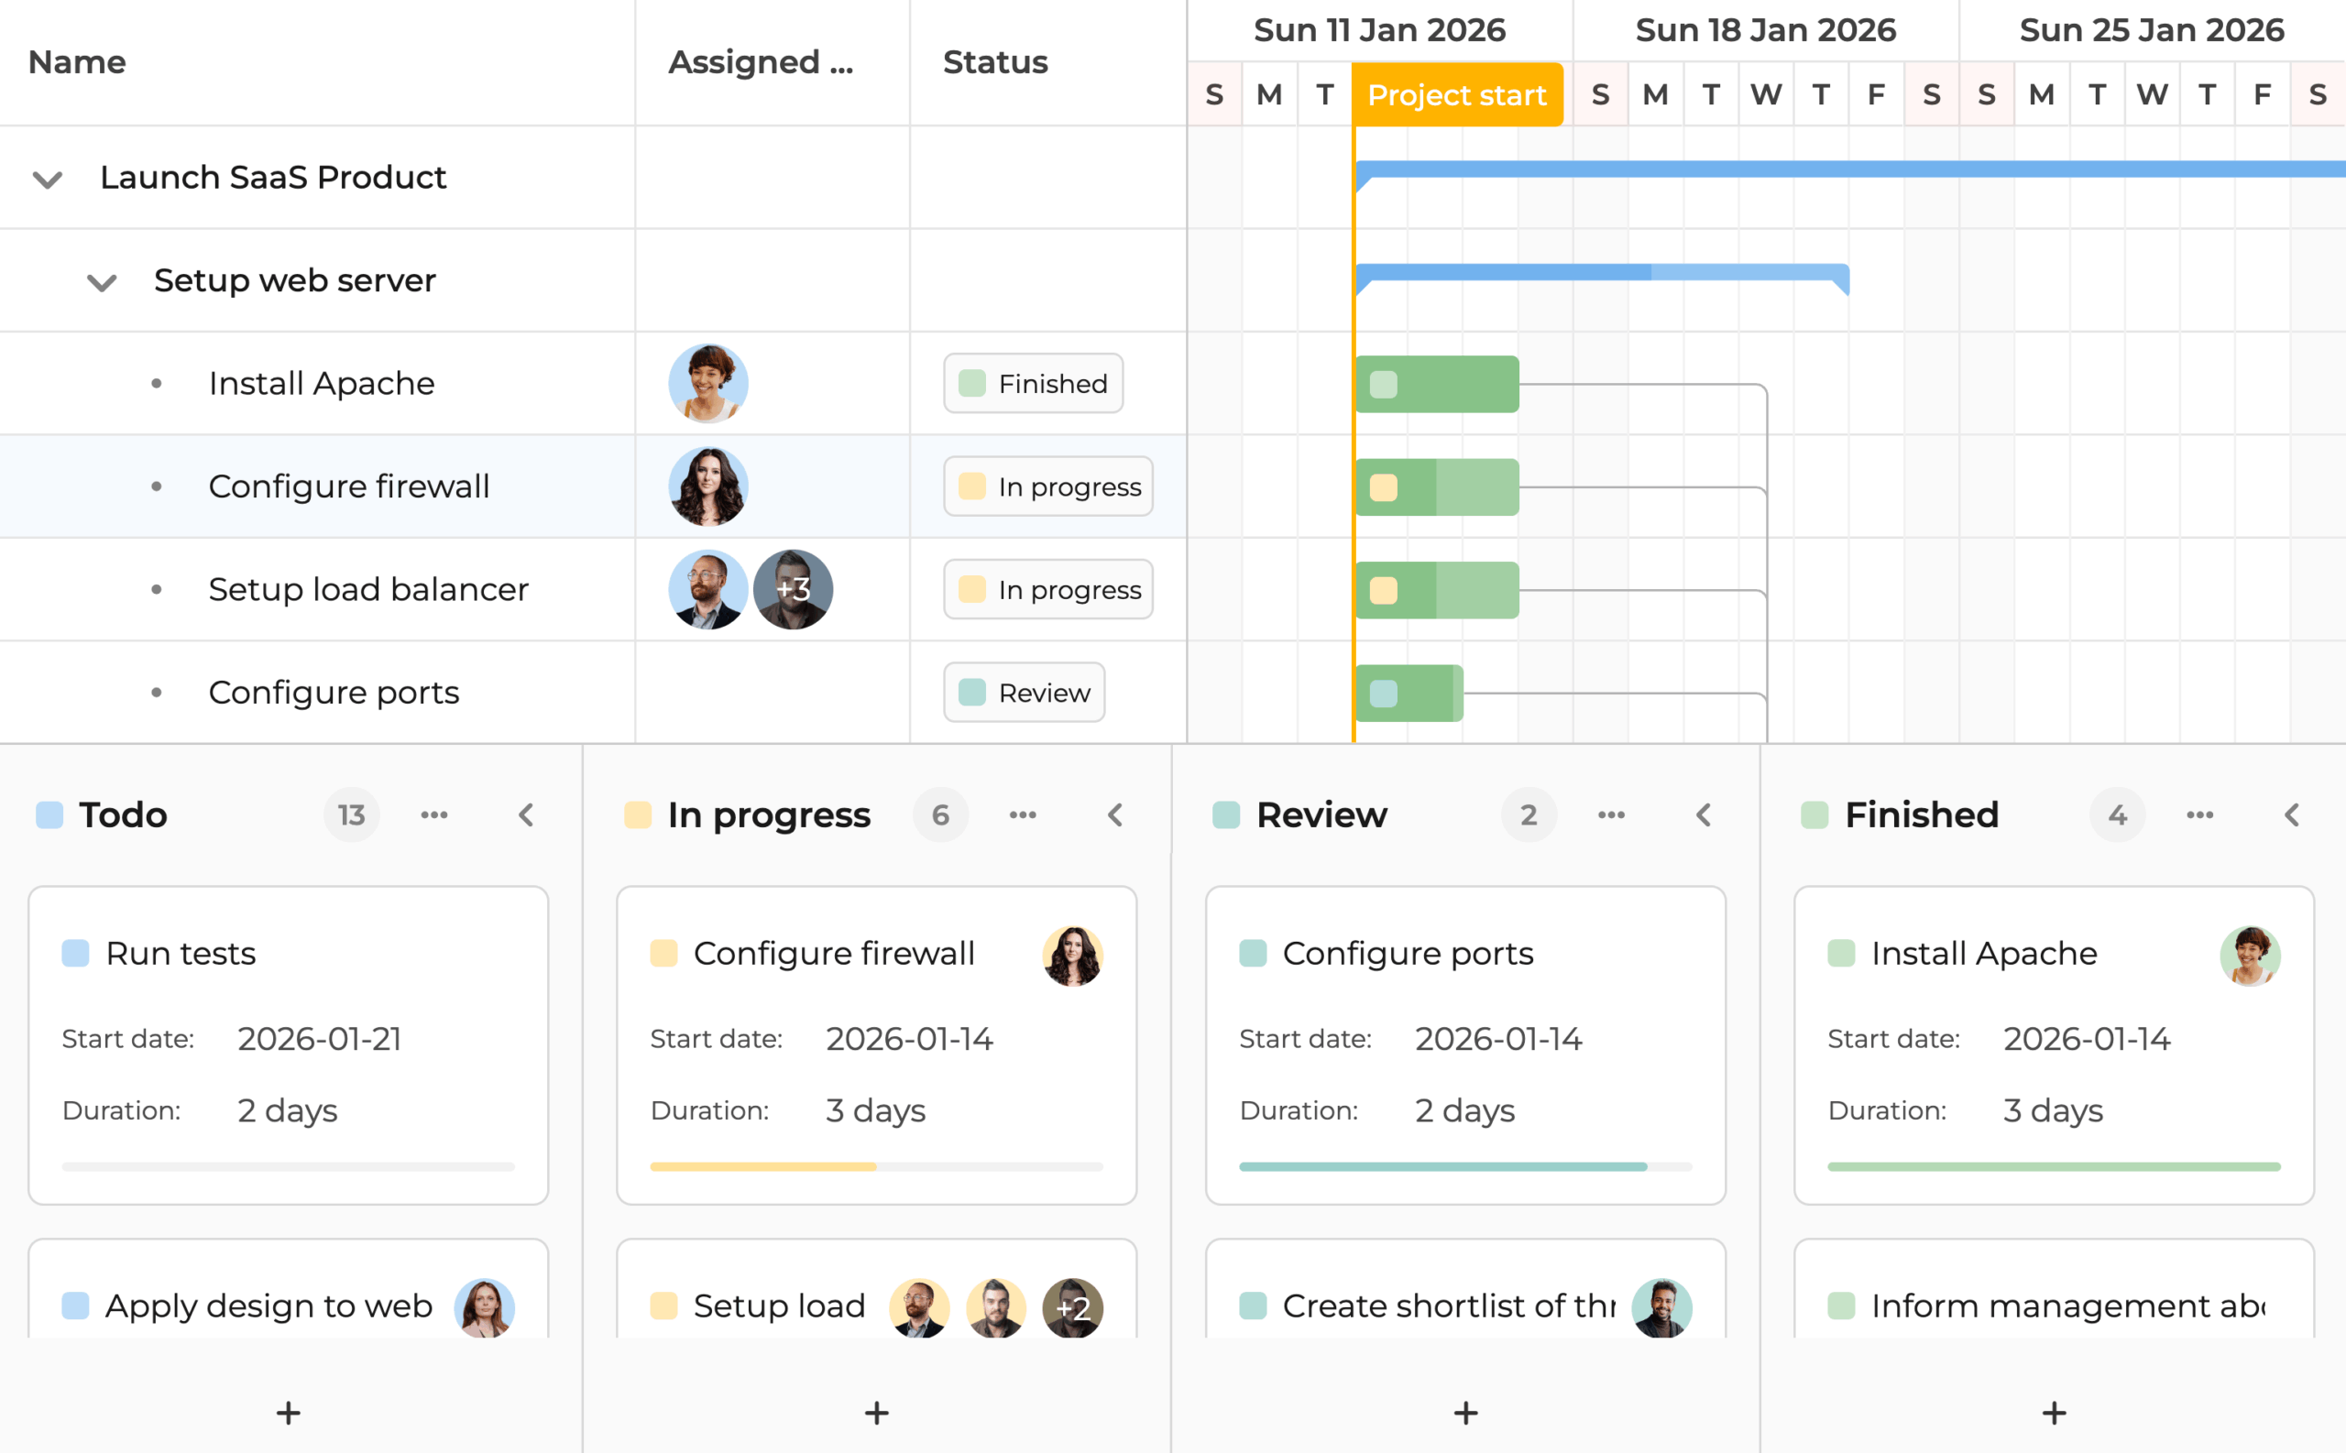Add a new card to Finished column
Screen dimensions: 2346x1453
[2054, 1413]
